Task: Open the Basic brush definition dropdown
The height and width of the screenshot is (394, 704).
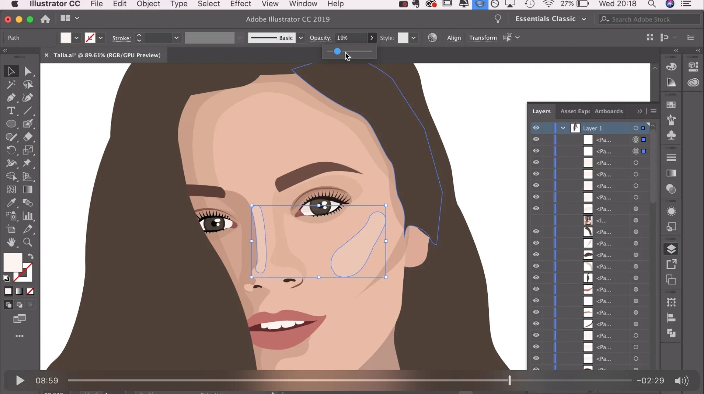Action: tap(301, 38)
